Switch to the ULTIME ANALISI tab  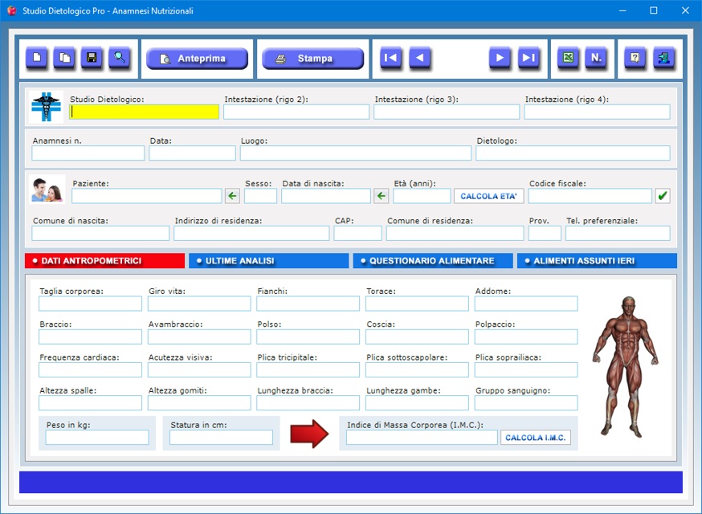(268, 261)
